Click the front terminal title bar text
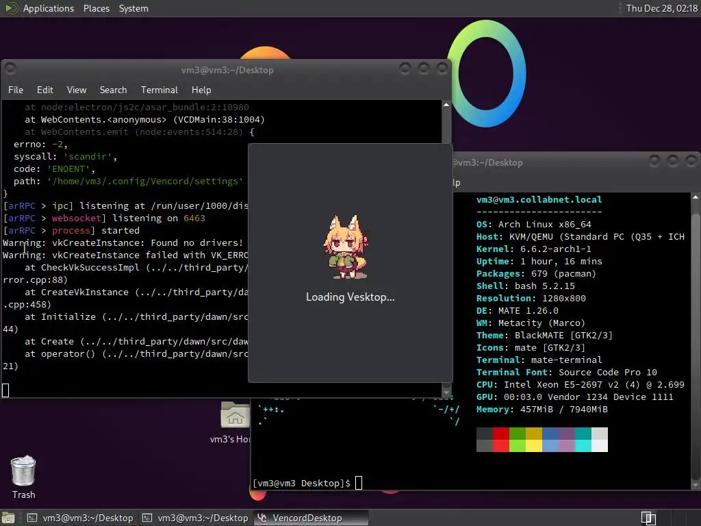This screenshot has width=701, height=526. click(227, 71)
